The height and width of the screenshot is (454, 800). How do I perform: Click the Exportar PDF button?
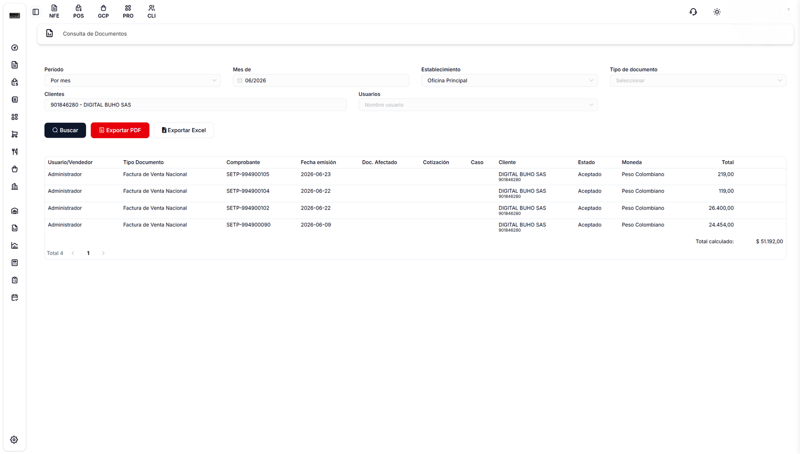pos(120,130)
